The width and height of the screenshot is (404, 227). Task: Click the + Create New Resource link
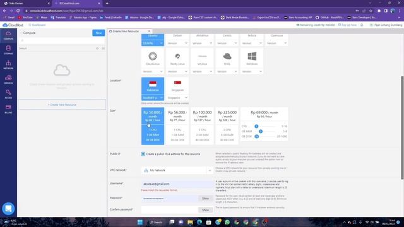(x=62, y=105)
